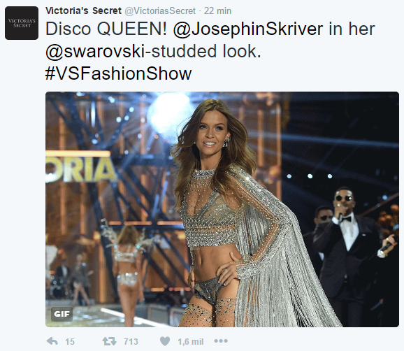Click the reply count 15
The height and width of the screenshot is (351, 404).
tap(70, 342)
